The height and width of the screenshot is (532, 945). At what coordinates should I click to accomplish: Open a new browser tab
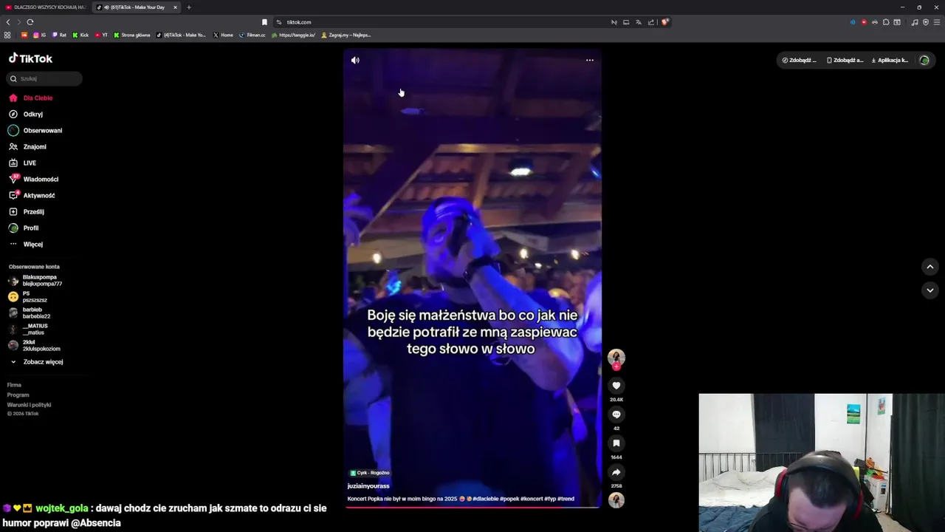point(189,7)
